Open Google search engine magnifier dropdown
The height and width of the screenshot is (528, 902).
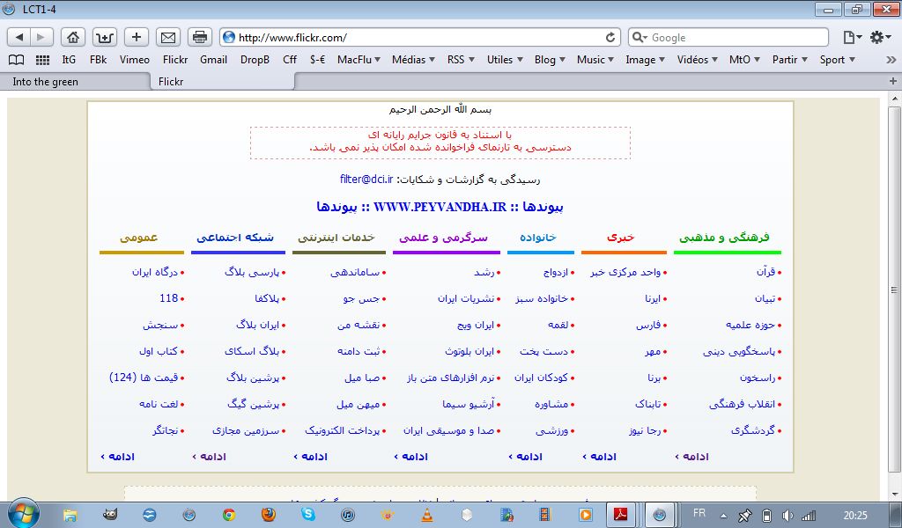pyautogui.click(x=640, y=37)
